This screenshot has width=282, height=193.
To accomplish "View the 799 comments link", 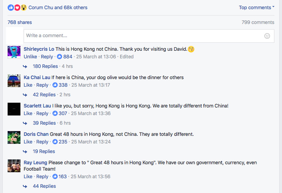I will coord(258,22).
